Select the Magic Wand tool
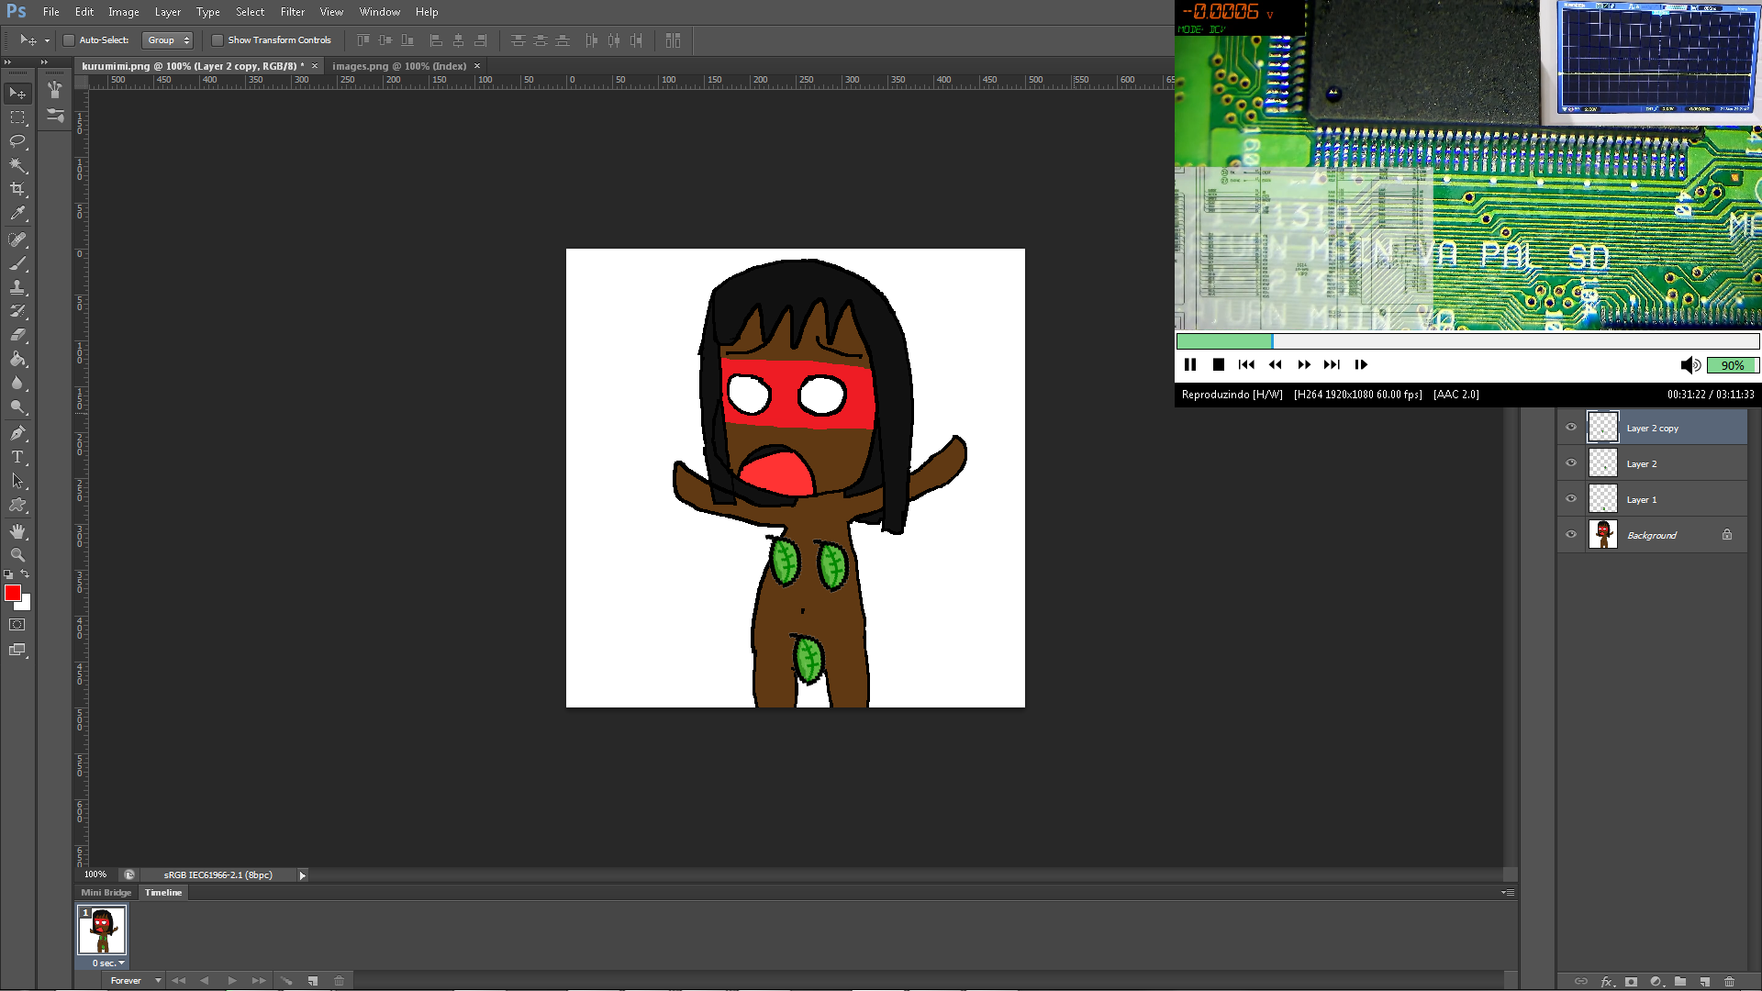Screen dimensions: 1762x991 click(x=17, y=165)
